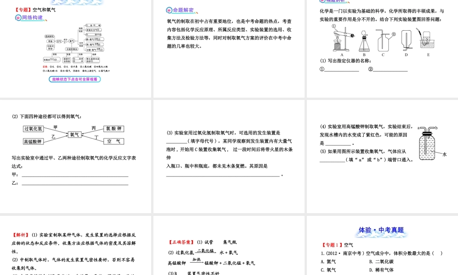Click the 高锰酸钾 box in the diagram

tap(33, 142)
